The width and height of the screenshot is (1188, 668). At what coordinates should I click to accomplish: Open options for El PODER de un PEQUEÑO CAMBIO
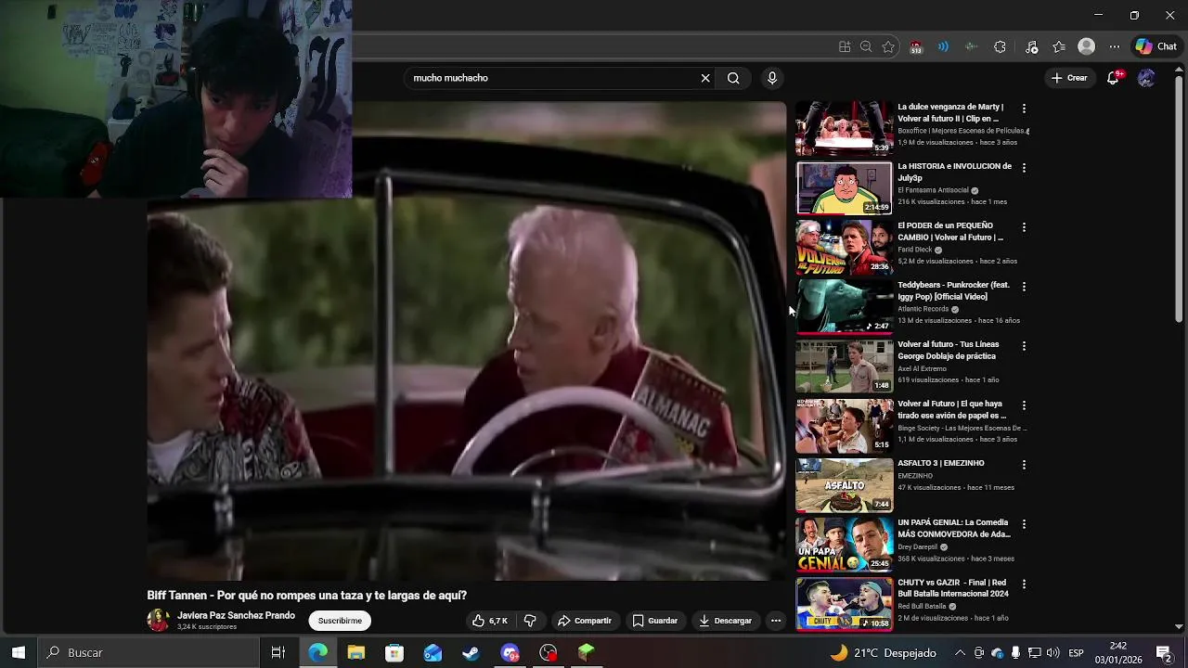[1024, 227]
